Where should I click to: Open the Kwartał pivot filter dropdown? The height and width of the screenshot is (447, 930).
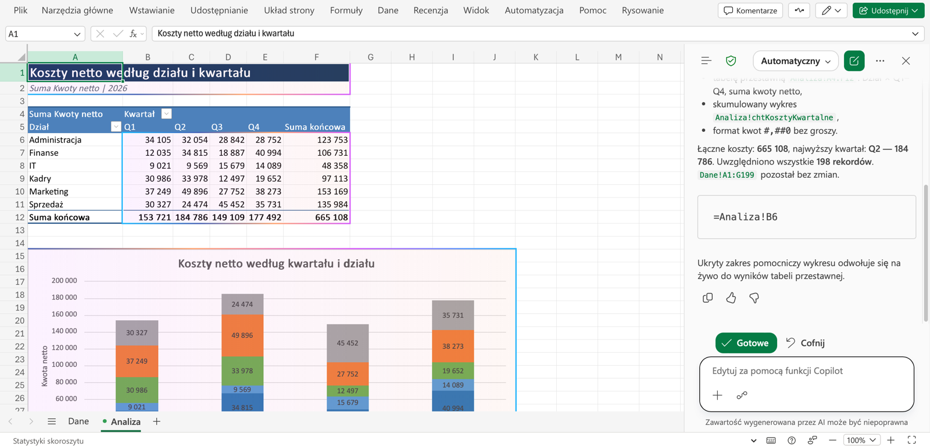(166, 114)
